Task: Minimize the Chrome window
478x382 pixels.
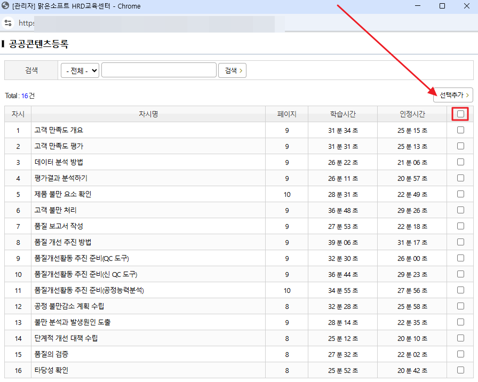Action: coord(418,6)
